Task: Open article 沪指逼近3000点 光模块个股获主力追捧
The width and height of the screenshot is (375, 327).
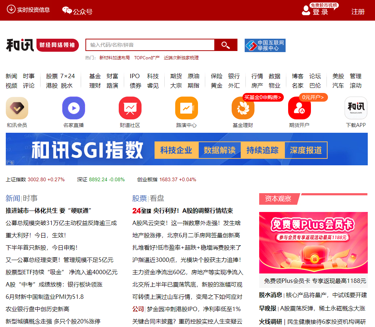Action: tap(186, 260)
